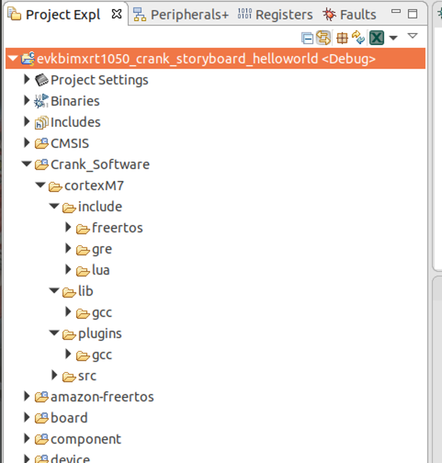The width and height of the screenshot is (442, 463).
Task: Select the src folder label
Action: (87, 376)
